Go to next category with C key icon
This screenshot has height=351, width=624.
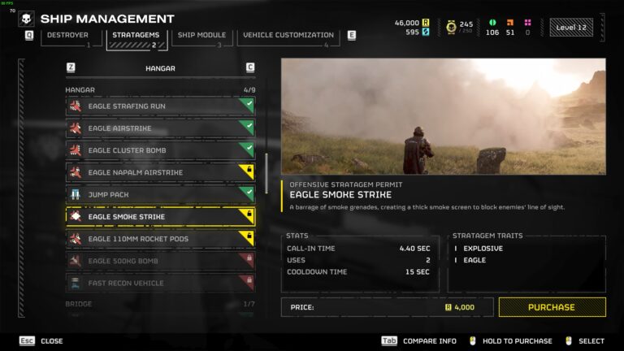[x=250, y=67]
